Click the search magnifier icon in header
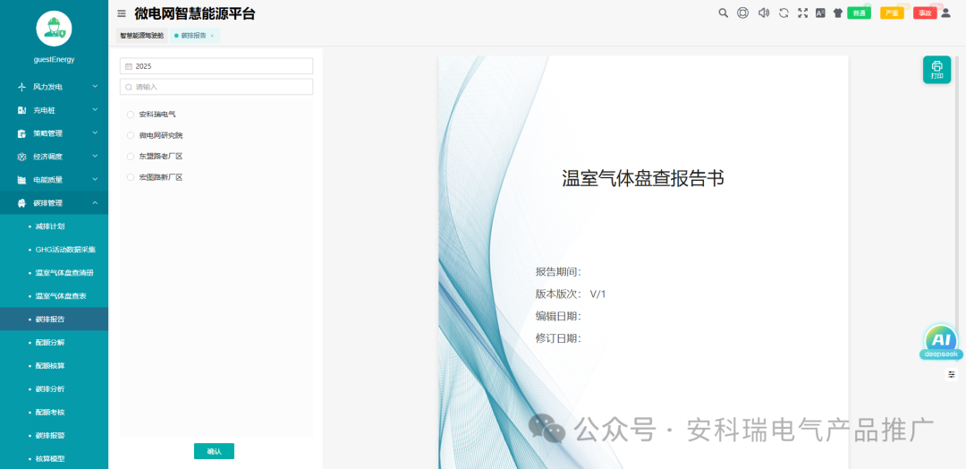Image resolution: width=966 pixels, height=469 pixels. 724,13
